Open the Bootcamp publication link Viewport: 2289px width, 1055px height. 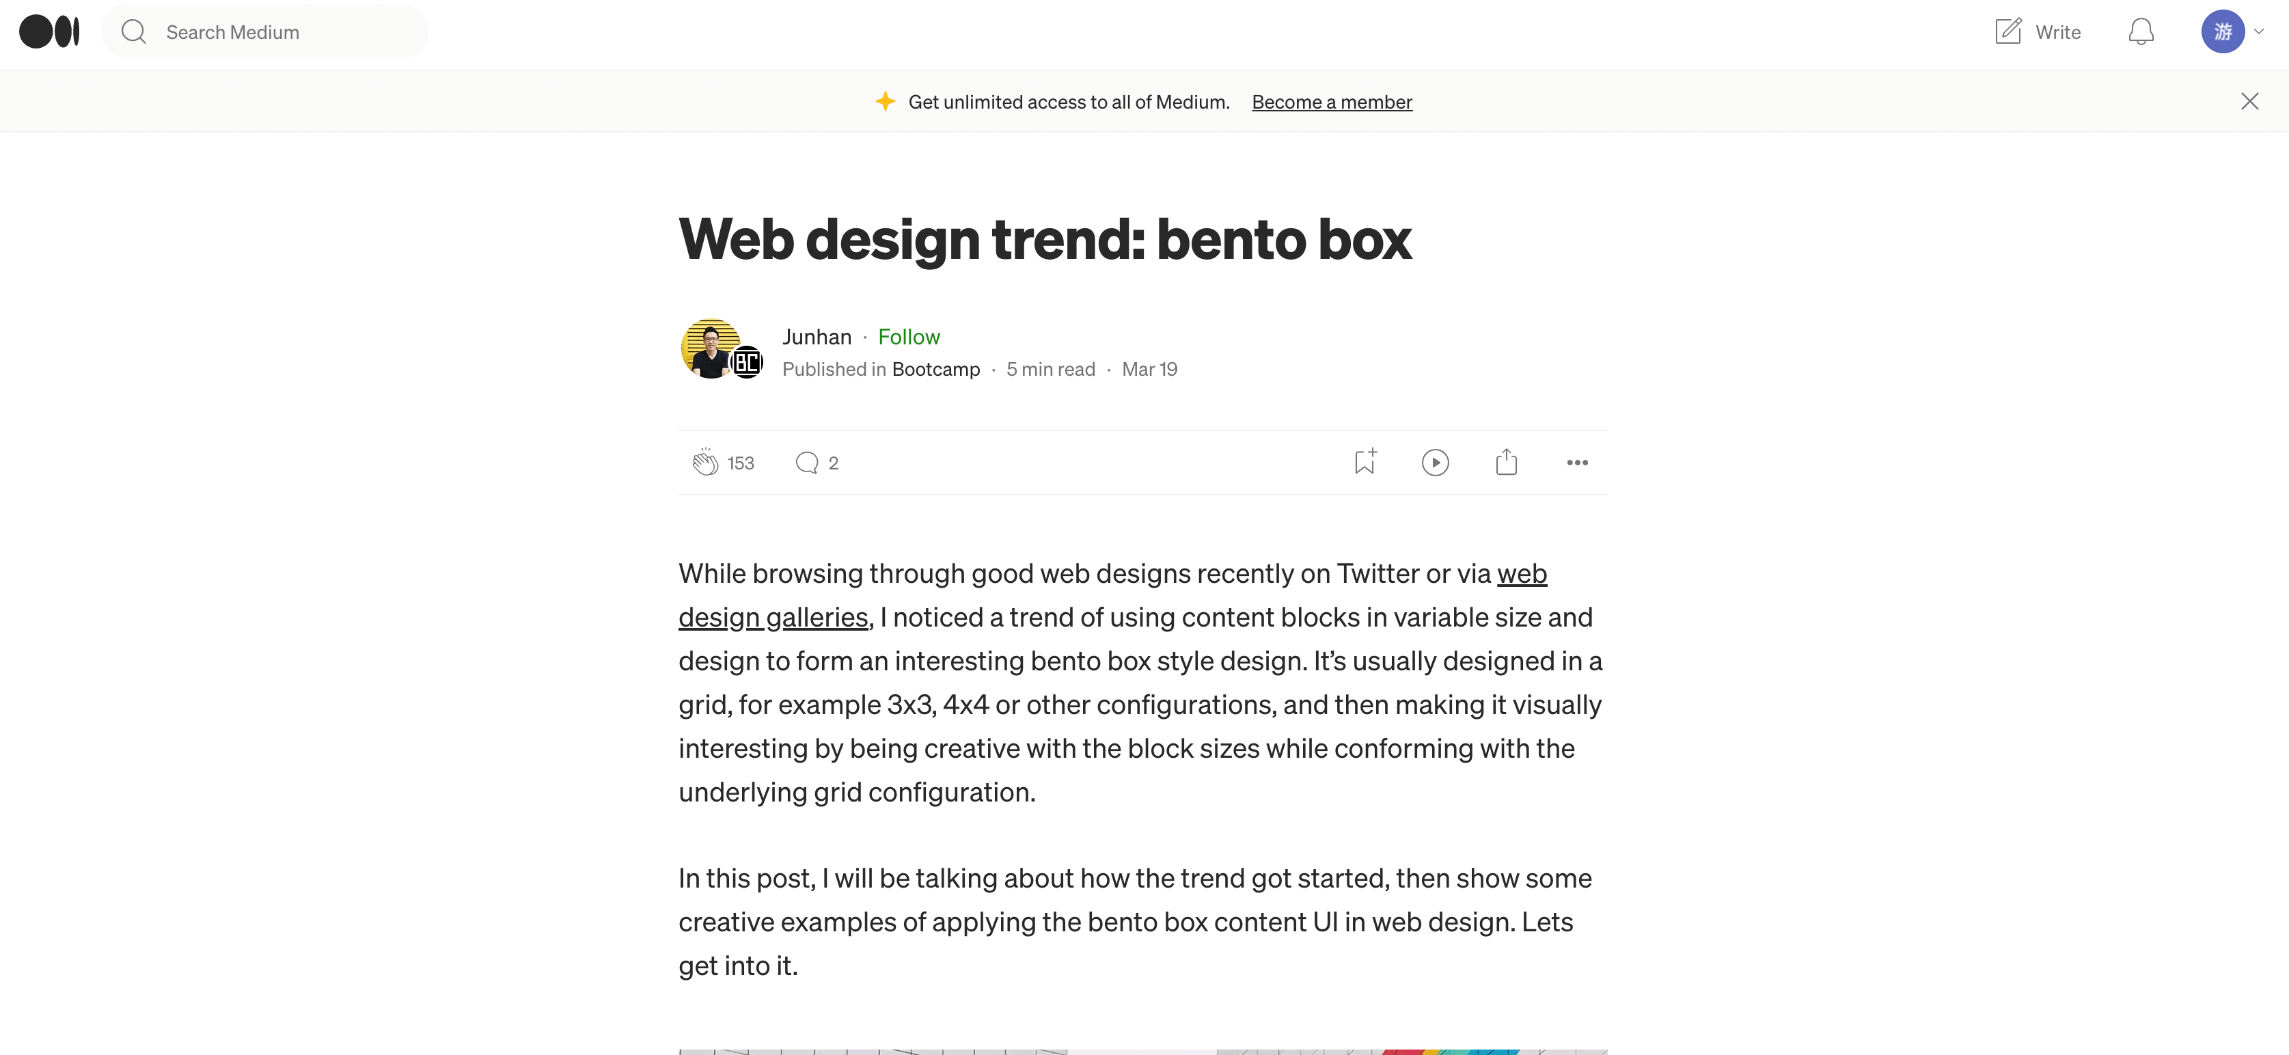tap(935, 369)
